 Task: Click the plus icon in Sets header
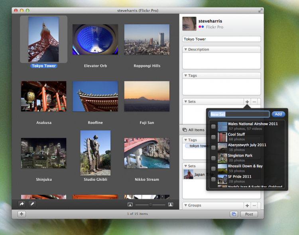tap(247, 102)
